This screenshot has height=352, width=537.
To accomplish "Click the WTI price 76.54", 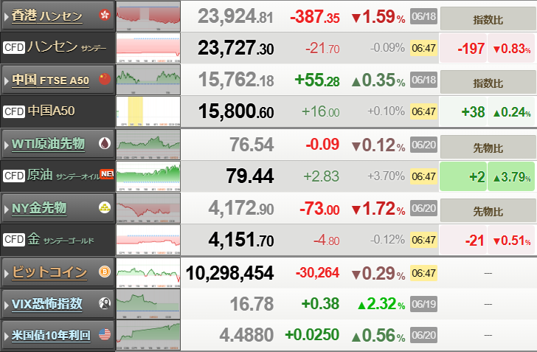I will [x=252, y=145].
